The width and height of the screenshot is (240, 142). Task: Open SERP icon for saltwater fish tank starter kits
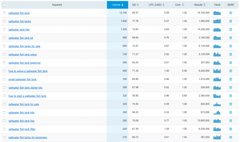tap(230, 87)
